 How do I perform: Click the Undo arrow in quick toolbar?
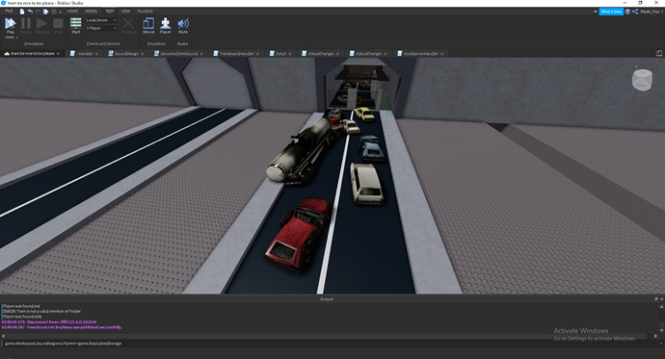tap(30, 12)
